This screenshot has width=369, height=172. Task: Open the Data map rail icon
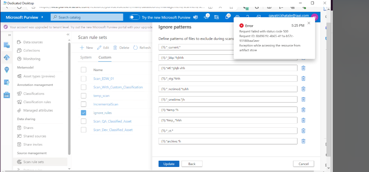[7, 57]
